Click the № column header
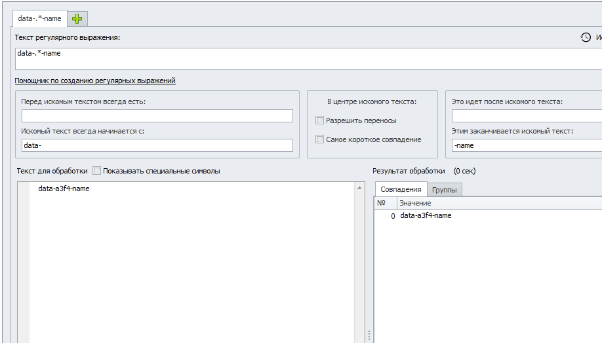Screen dimensions: 602x343 (x=386, y=203)
